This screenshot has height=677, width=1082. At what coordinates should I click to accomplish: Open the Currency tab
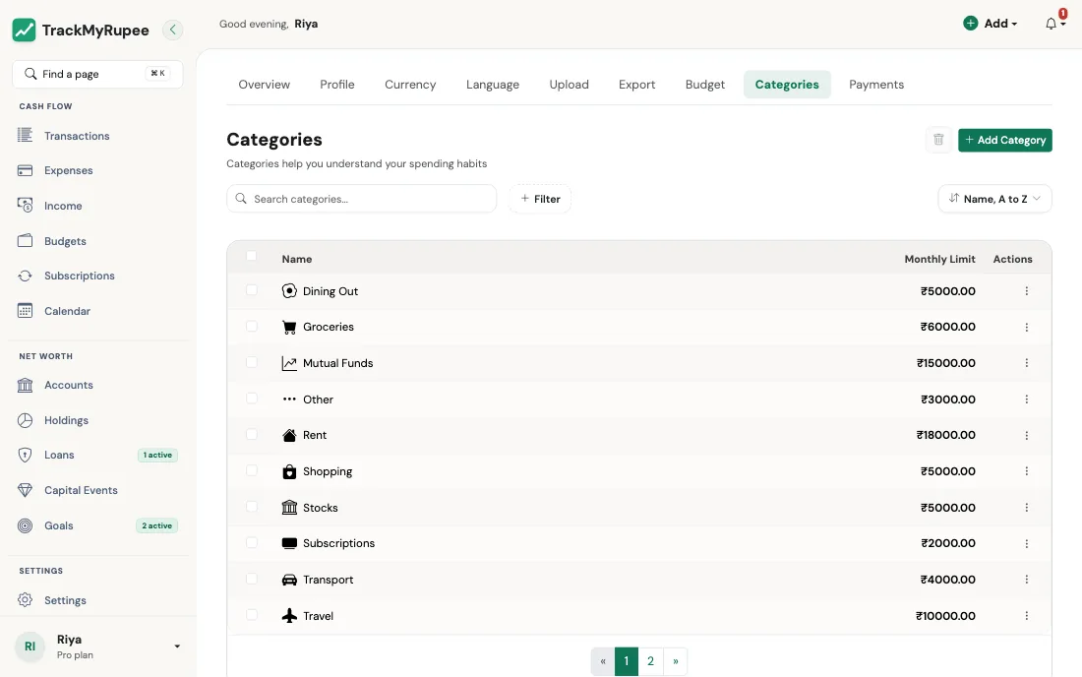pyautogui.click(x=410, y=85)
